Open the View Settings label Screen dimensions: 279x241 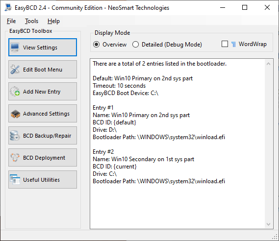pyautogui.click(x=40, y=48)
